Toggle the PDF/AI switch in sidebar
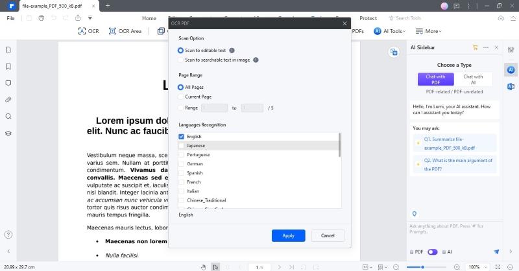The width and height of the screenshot is (519, 271). pyautogui.click(x=432, y=252)
